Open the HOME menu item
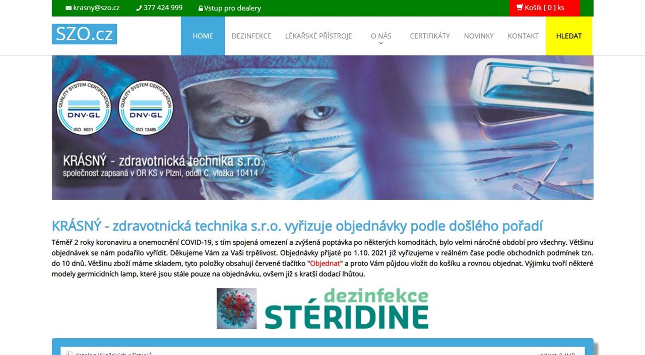The height and width of the screenshot is (355, 645). pyautogui.click(x=203, y=36)
